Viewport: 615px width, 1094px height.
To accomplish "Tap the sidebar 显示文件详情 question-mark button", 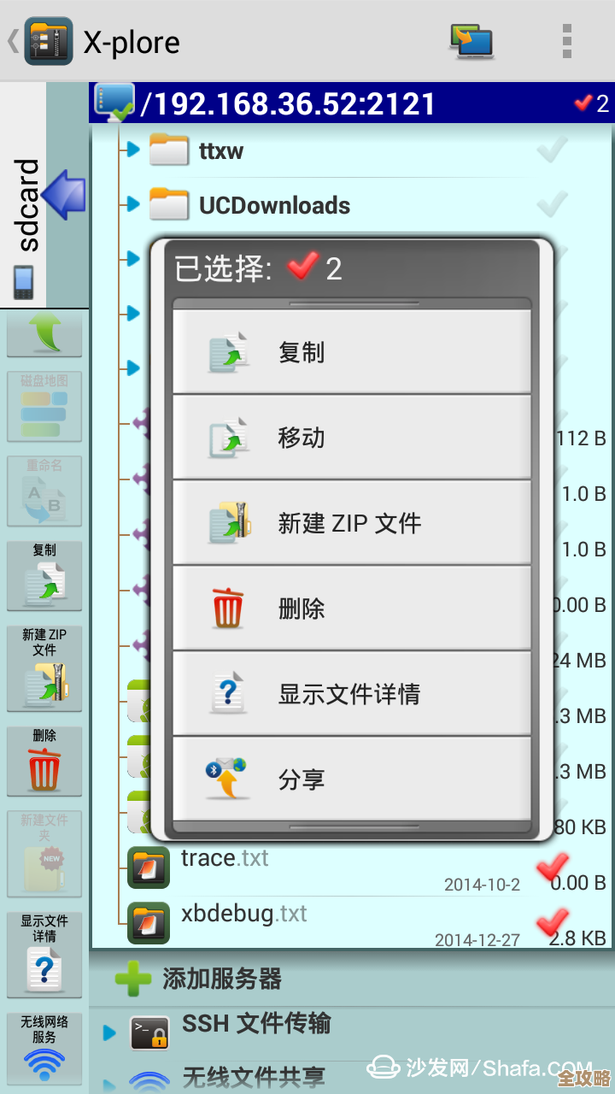I will 44,955.
